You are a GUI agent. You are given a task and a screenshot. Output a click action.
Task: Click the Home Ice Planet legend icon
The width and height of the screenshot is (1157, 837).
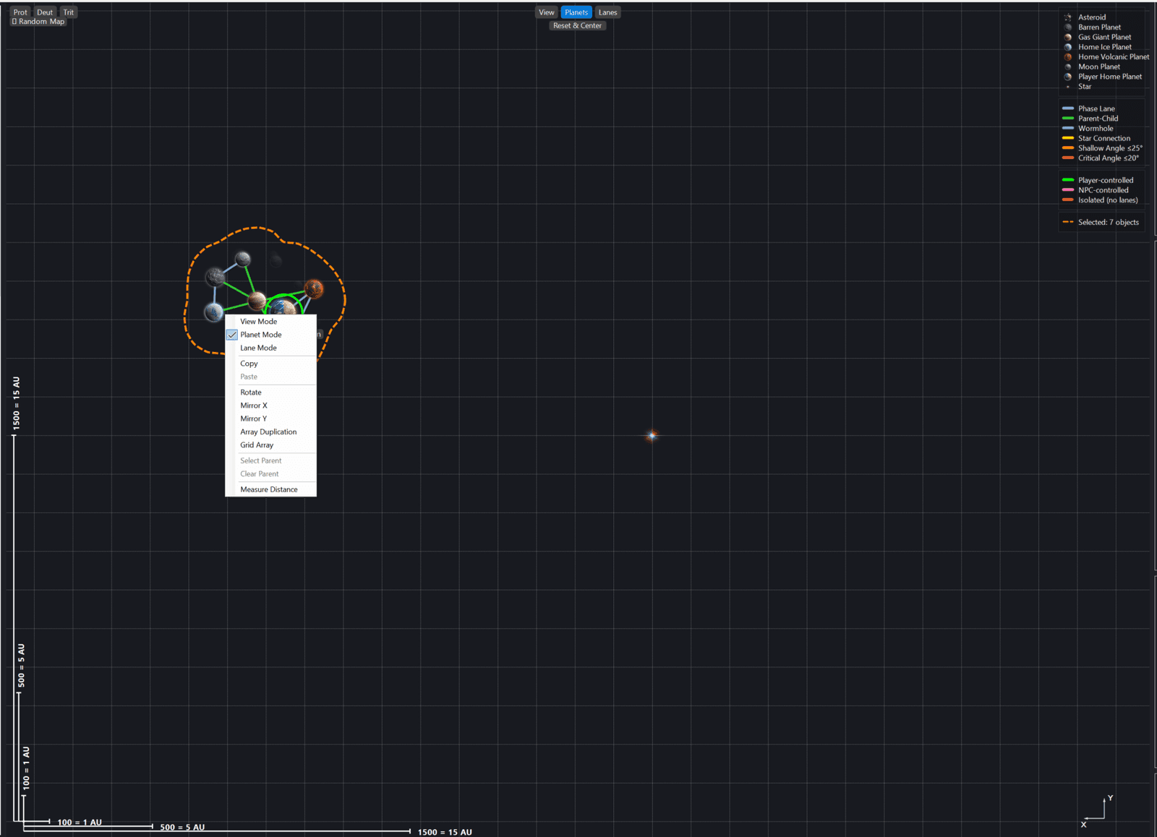[1068, 47]
